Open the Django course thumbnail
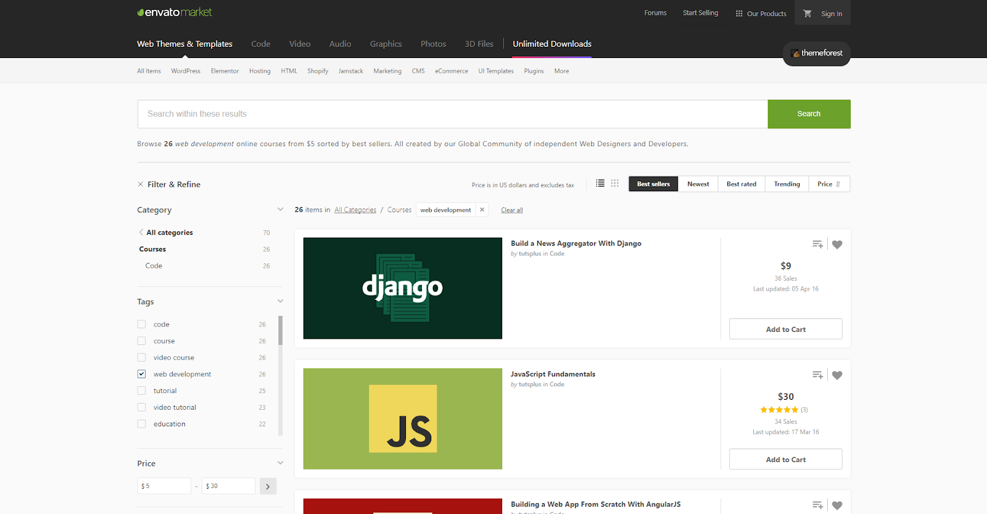Image resolution: width=987 pixels, height=514 pixels. (403, 288)
